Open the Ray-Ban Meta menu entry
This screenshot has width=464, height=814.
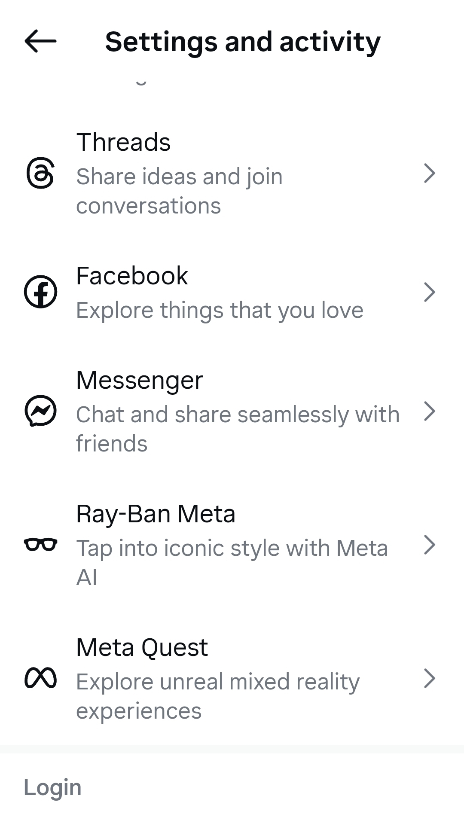(156, 514)
